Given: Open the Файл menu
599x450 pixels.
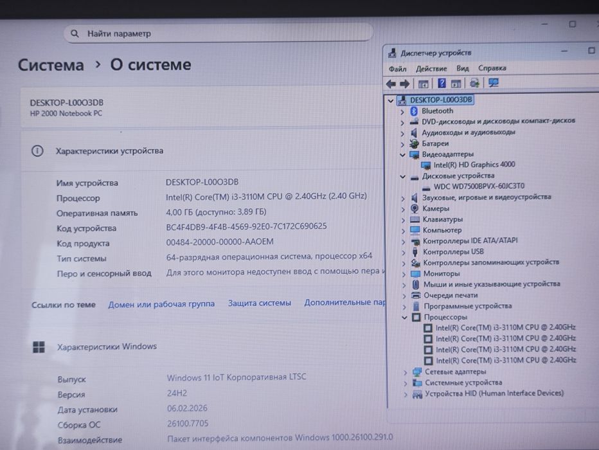Looking at the screenshot, I should [397, 69].
